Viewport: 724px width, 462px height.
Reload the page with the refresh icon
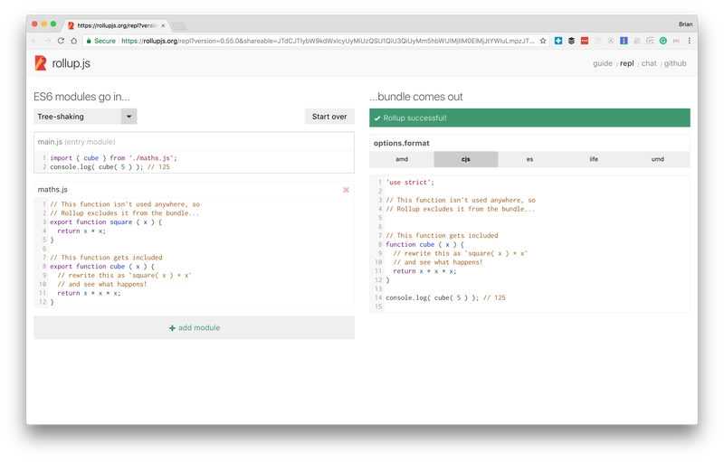[x=61, y=41]
